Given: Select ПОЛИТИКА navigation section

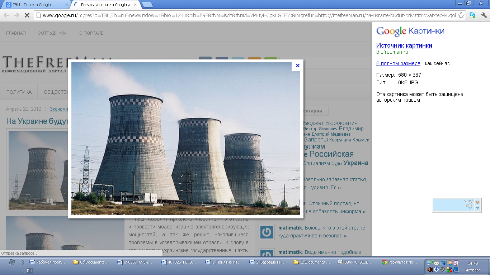Looking at the screenshot, I should click(19, 92).
